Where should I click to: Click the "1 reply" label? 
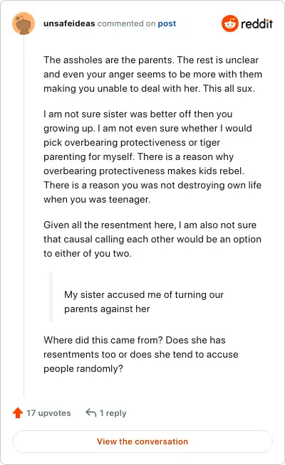pyautogui.click(x=113, y=413)
